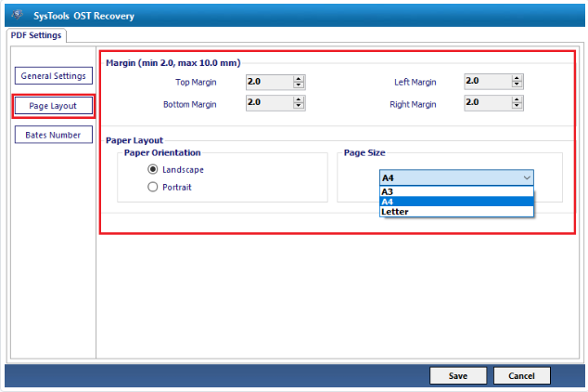Choose Letter from Page Size list
Viewport: 588px width, 392px height.
pos(456,212)
